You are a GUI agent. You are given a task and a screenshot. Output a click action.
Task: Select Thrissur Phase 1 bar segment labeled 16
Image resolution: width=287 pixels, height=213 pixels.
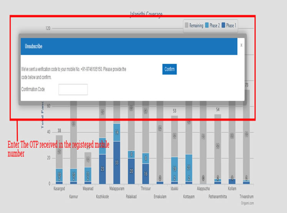tap(146, 173)
